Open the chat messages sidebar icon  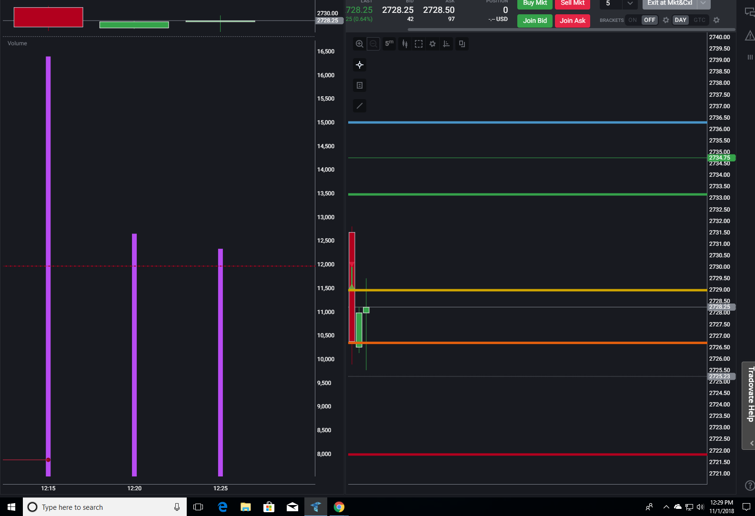pos(750,12)
